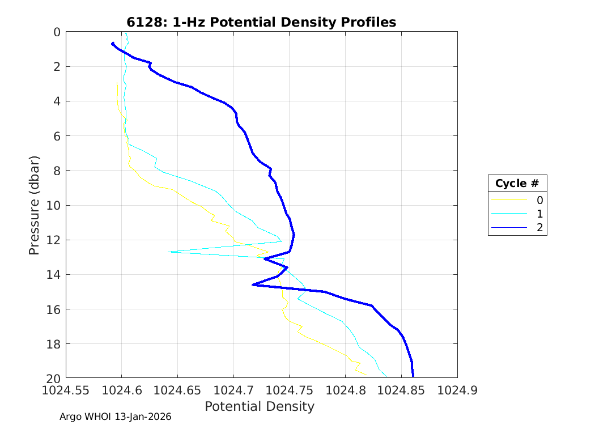Click the yellow curve's top starting point
The height and width of the screenshot is (425, 595).
(117, 83)
